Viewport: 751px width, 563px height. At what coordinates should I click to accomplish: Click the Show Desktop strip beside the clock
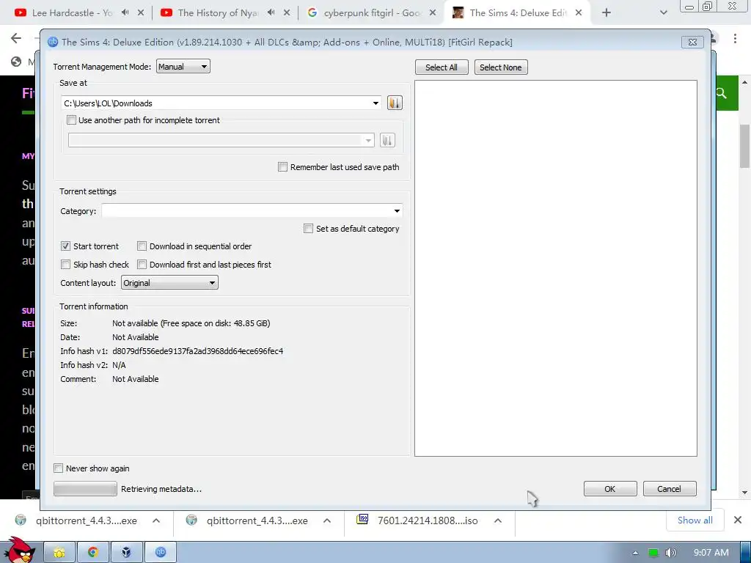[746, 552]
